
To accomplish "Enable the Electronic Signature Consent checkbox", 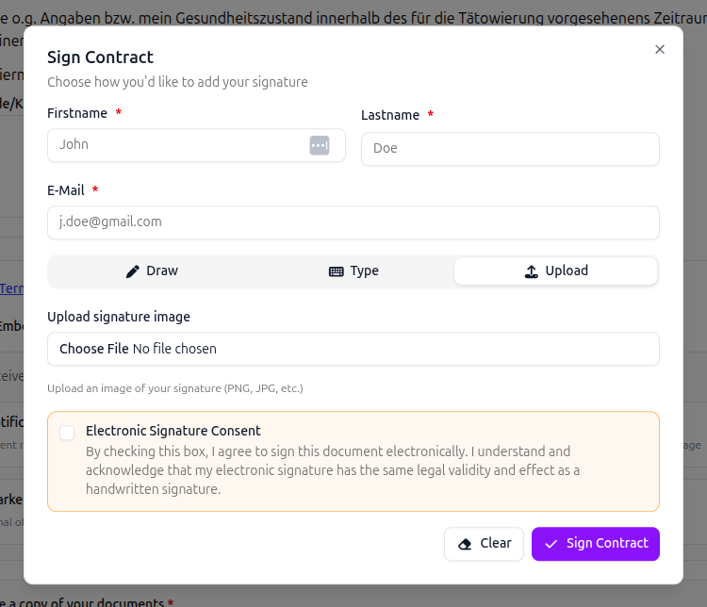I will pos(67,433).
